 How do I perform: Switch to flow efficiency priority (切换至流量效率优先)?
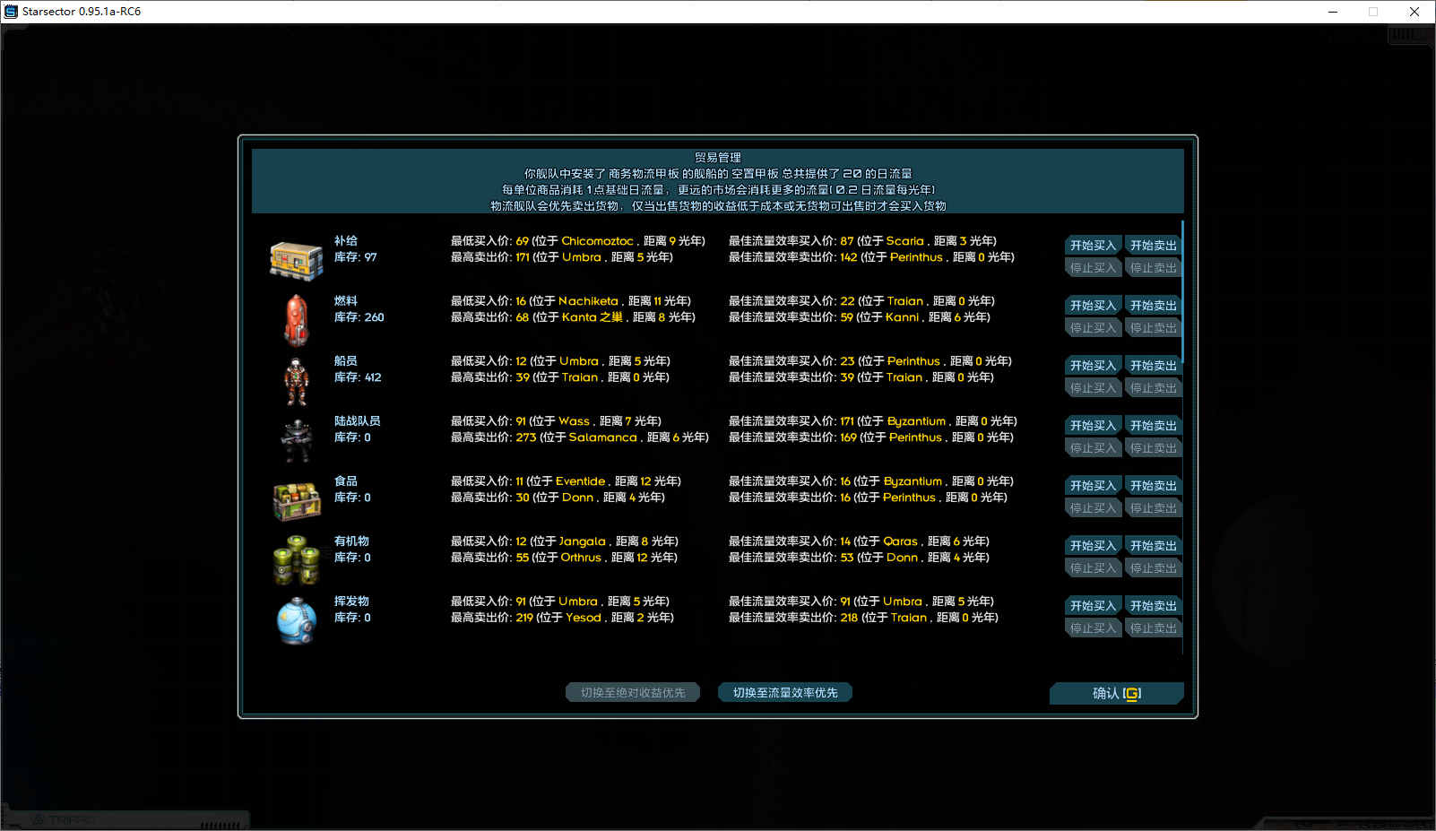click(785, 693)
